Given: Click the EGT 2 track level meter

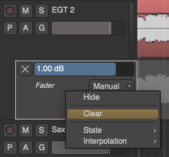Looking at the screenshot, I should coord(132,30).
